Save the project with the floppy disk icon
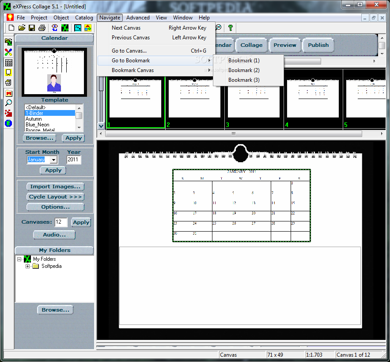This screenshot has width=390, height=362. pos(32,28)
